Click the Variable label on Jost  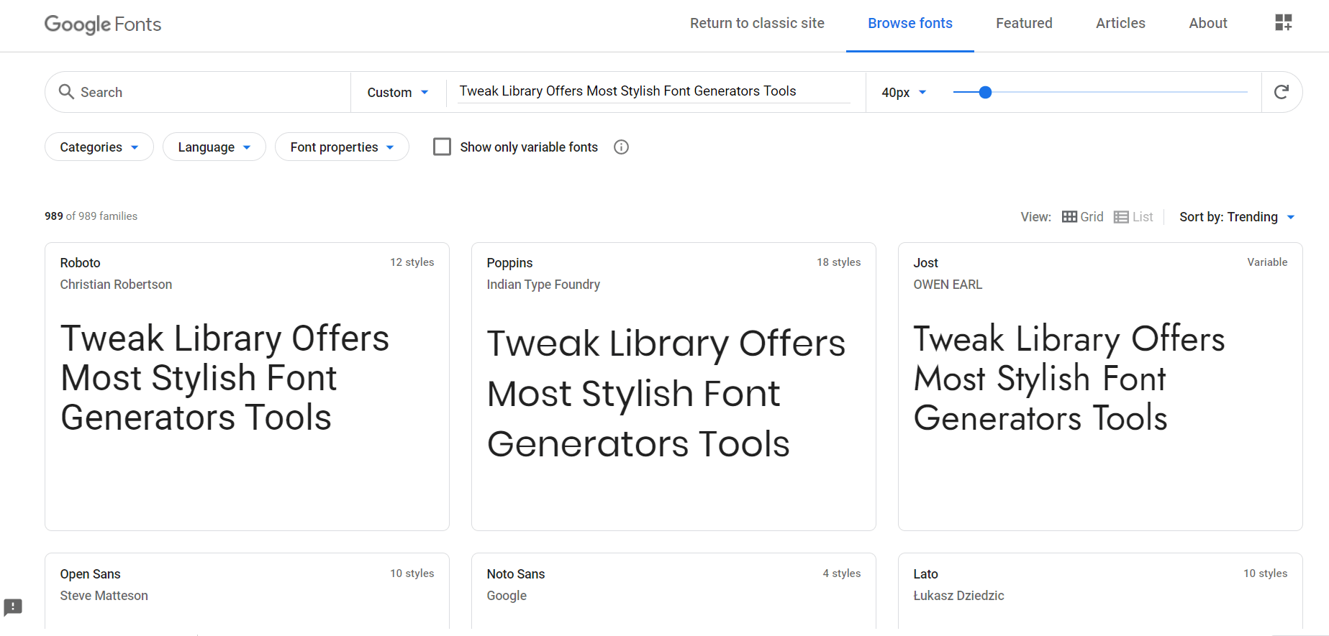pyautogui.click(x=1267, y=262)
